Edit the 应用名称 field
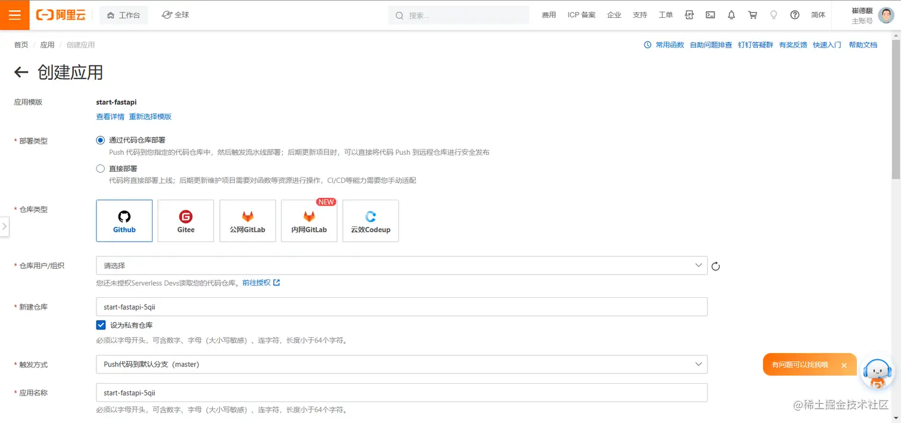This screenshot has height=423, width=901. tap(402, 393)
